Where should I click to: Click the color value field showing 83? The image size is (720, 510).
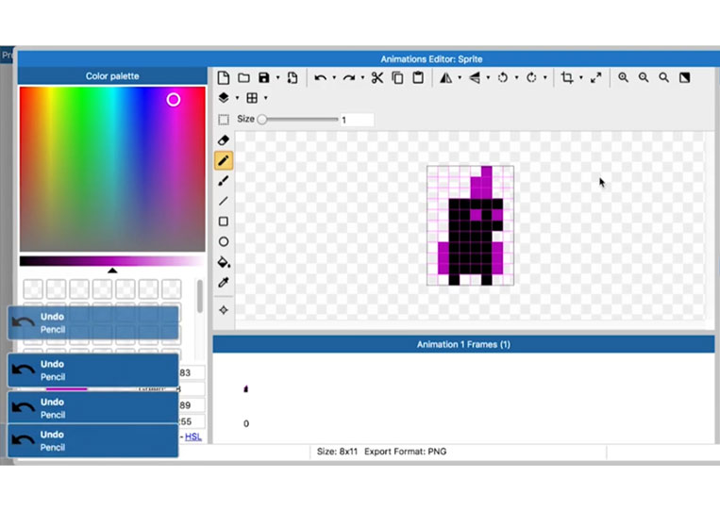pyautogui.click(x=192, y=373)
